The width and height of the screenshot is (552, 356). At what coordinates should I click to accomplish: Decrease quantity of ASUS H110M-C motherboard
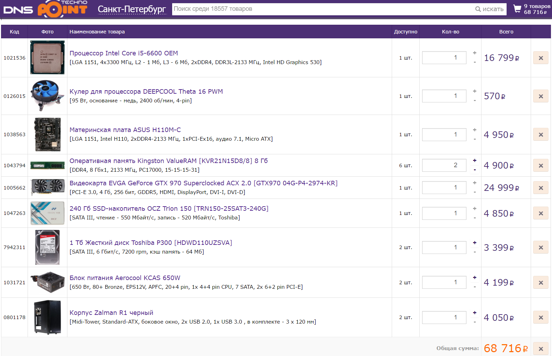point(474,139)
